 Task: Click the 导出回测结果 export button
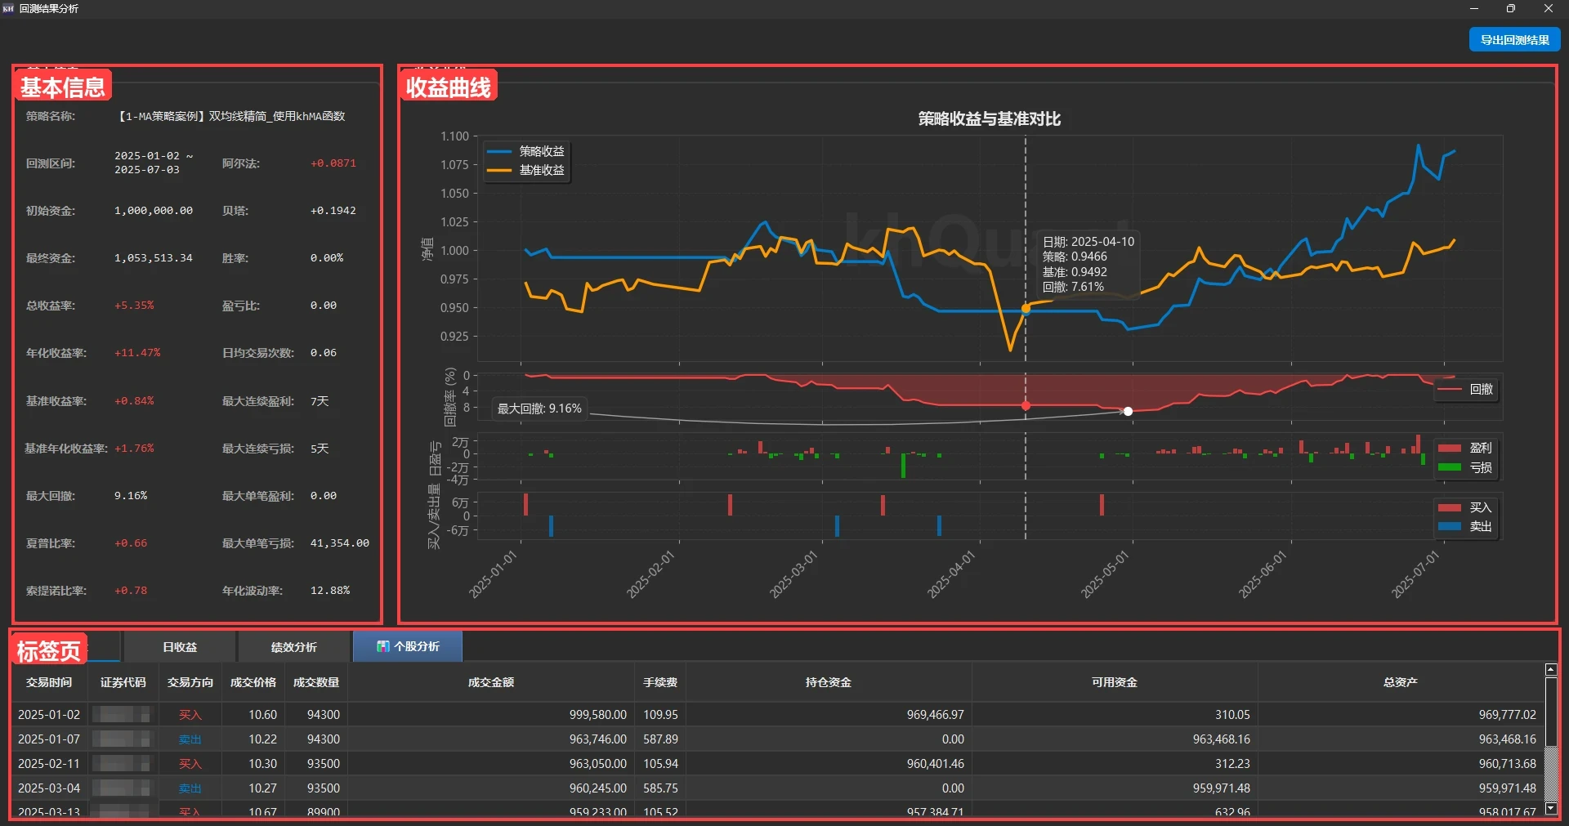click(x=1514, y=39)
